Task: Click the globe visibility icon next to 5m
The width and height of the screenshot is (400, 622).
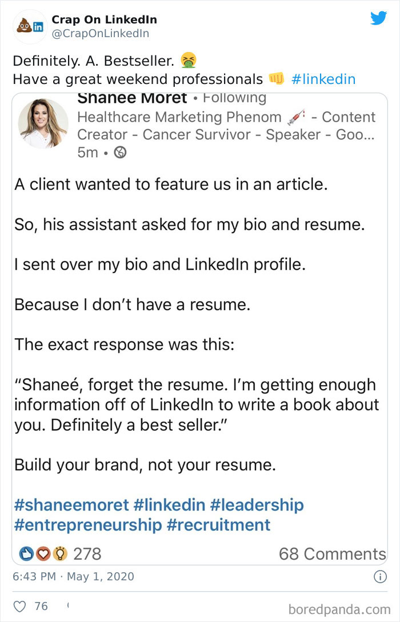Action: tap(119, 153)
